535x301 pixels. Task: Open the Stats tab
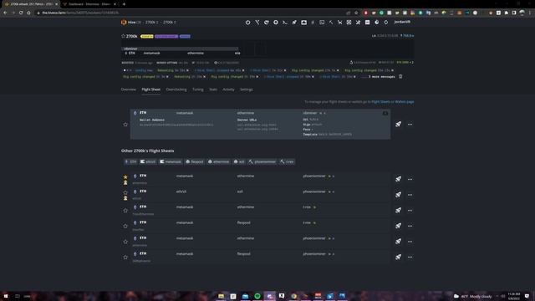[x=213, y=89]
